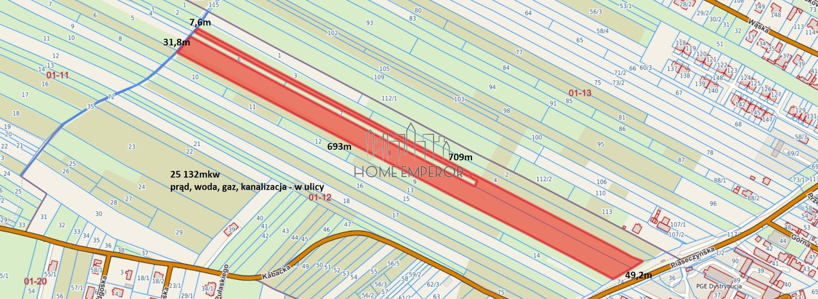This screenshot has width=818, height=299.
Task: Select parcel number '102'
Action: [x=333, y=33]
